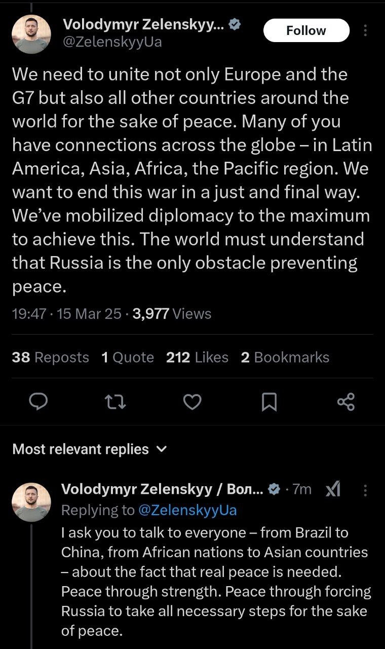This screenshot has width=385, height=649.
Task: Open the main tweet author's profile picture
Action: tap(31, 34)
